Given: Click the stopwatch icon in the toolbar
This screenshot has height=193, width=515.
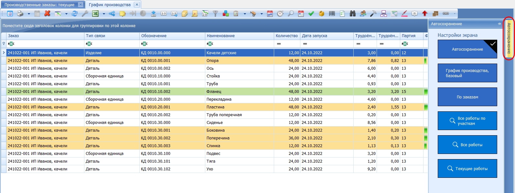Looking at the screenshot, I should click(x=280, y=14).
